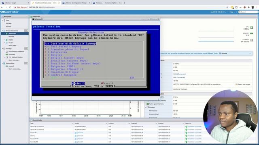Collapse the Virtual Machines tree node
Viewport: 259px width, 145px height.
pos(2,31)
